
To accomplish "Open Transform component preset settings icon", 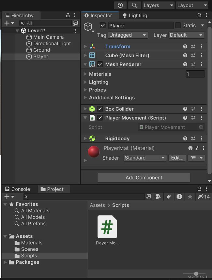I will coord(193,47).
